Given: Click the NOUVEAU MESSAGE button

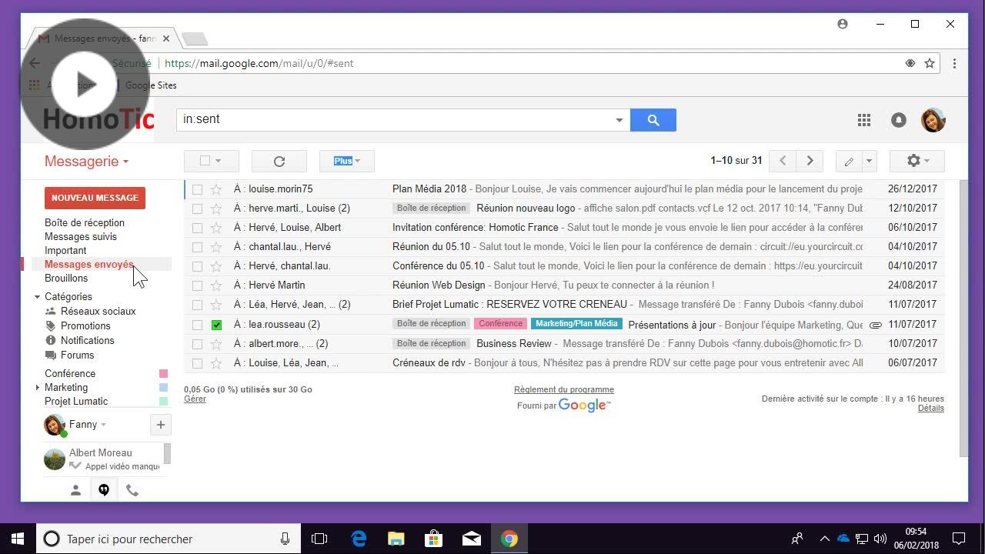Looking at the screenshot, I should pyautogui.click(x=95, y=198).
